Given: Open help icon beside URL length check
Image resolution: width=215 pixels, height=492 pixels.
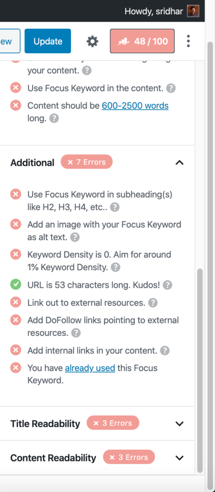Looking at the screenshot, I should click(x=167, y=285).
